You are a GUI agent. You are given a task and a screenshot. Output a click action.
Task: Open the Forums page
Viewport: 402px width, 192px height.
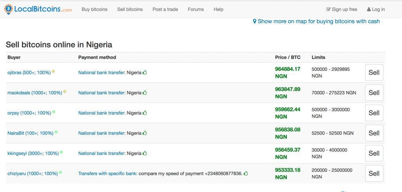pyautogui.click(x=196, y=9)
